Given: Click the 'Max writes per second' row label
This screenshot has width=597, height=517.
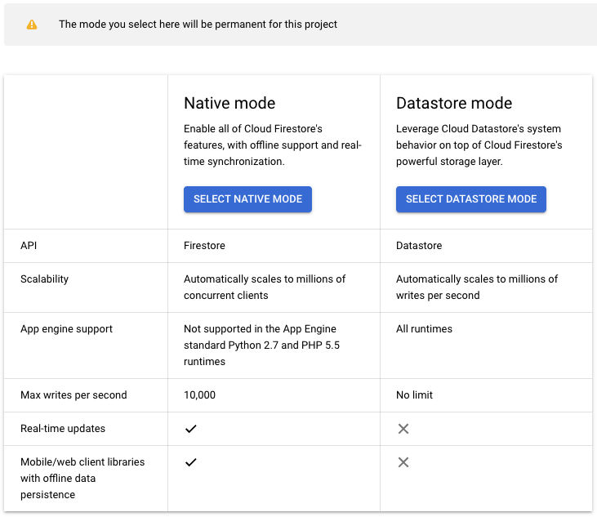Looking at the screenshot, I should 74,395.
